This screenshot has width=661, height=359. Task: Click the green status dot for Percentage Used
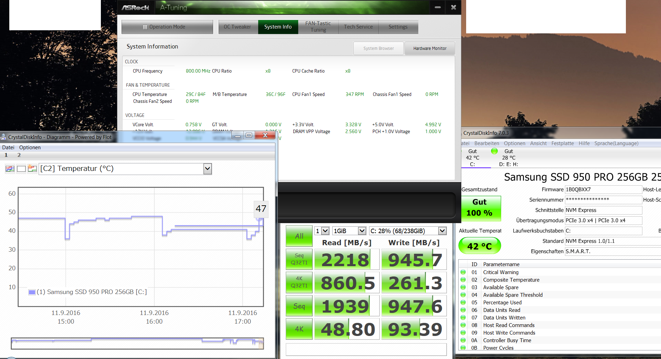[463, 302]
